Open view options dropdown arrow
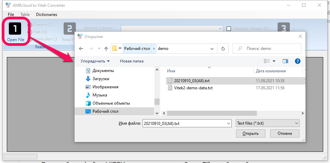This screenshot has width=330, height=163. (x=274, y=61)
